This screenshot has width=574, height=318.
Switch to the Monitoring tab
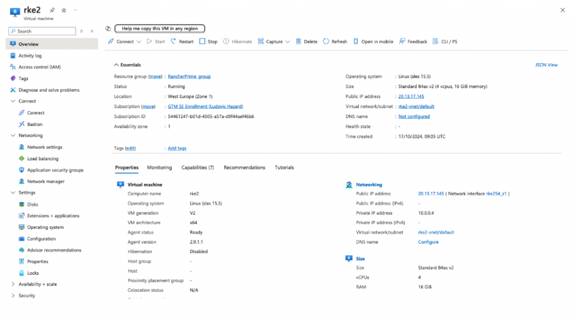click(159, 167)
